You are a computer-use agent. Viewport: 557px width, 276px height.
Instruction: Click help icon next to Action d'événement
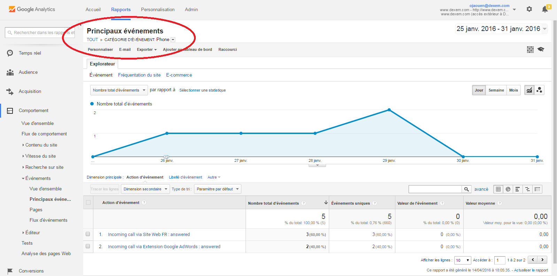(x=144, y=203)
